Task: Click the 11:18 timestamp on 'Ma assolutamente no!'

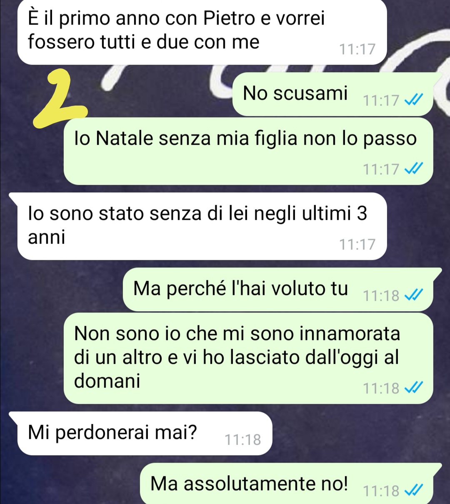Action: (x=381, y=491)
